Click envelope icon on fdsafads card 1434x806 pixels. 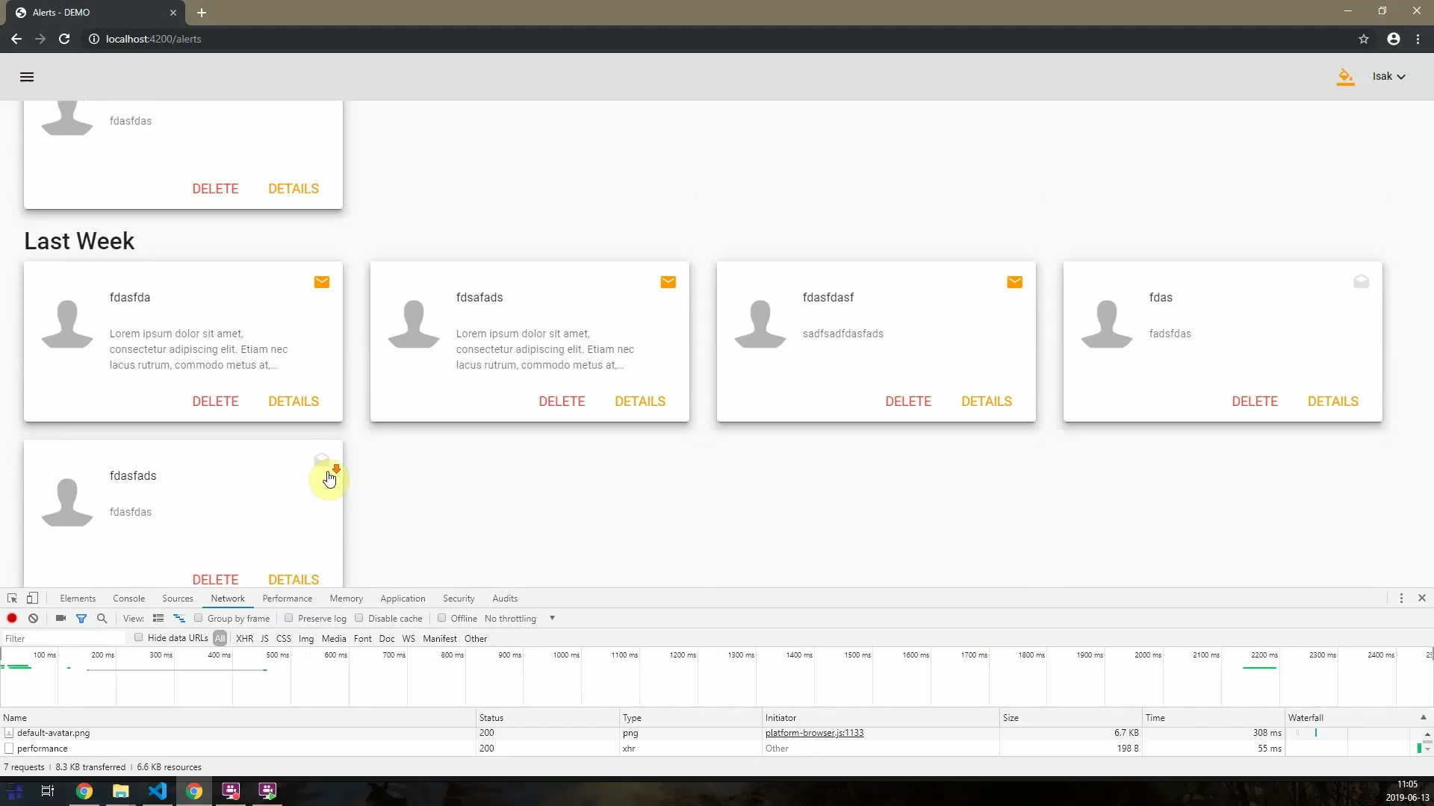pyautogui.click(x=668, y=282)
